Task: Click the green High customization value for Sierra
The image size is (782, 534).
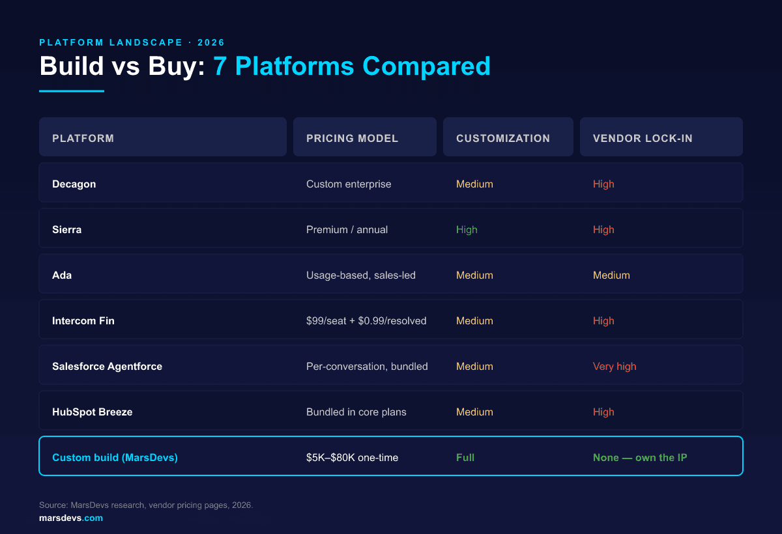Action: point(467,230)
